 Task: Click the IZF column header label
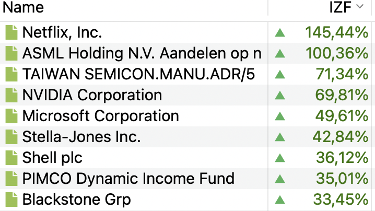tap(341, 7)
